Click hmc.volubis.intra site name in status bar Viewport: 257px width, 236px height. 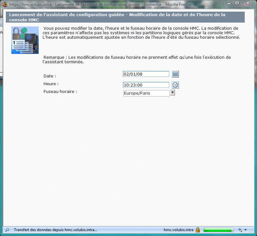178,230
